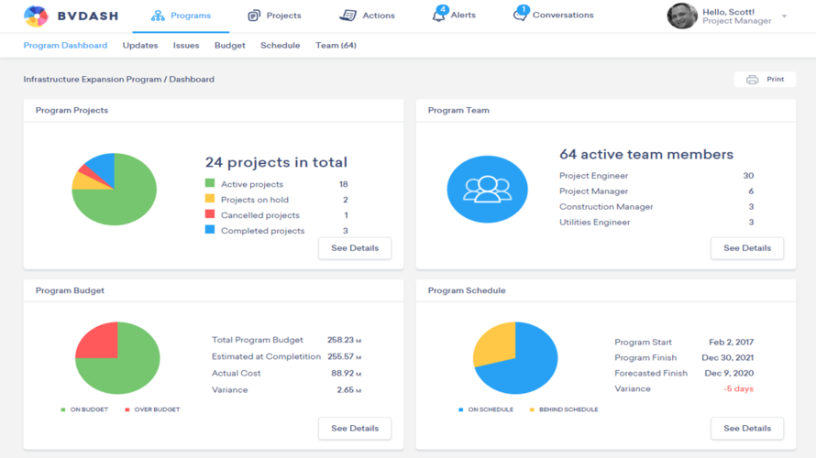Toggle the OVER BUDGET legend item
Viewport: 816px width, 458px height.
click(152, 409)
